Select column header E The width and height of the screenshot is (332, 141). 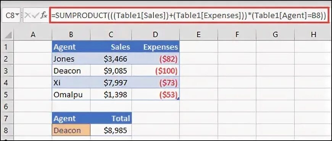[198, 34]
